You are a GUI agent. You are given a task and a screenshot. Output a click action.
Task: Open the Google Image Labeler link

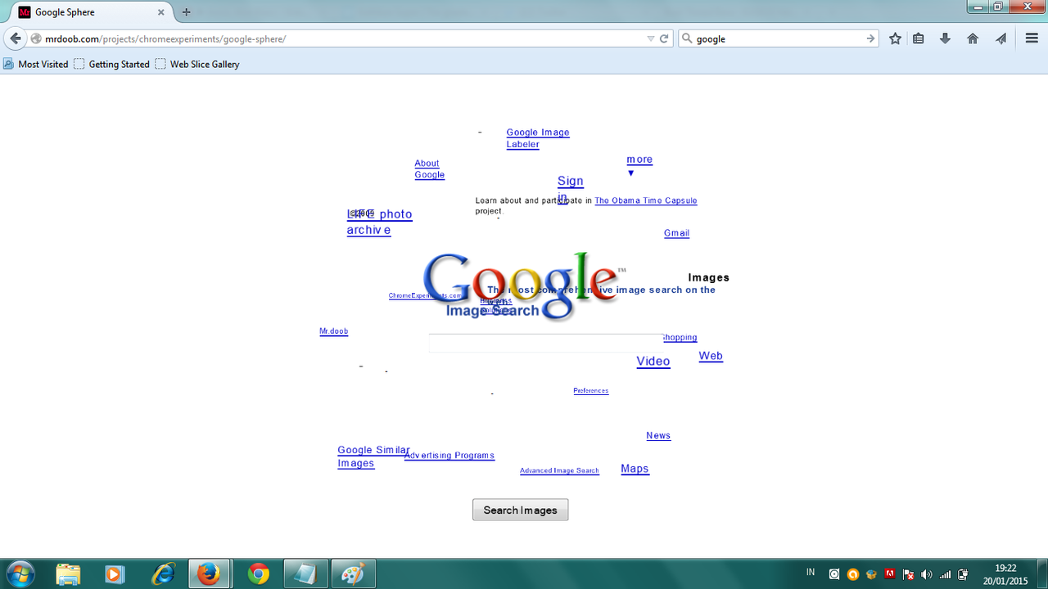coord(538,138)
